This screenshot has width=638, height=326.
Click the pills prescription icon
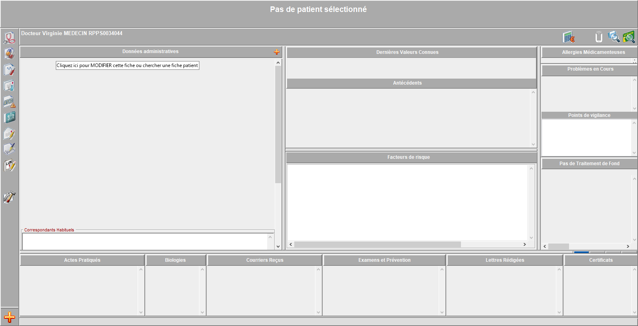pos(9,53)
